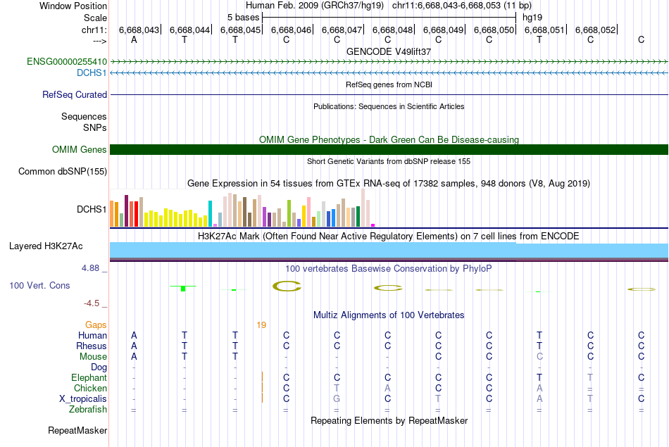Click the cyan bar in the GTEx chart
Image resolution: width=669 pixels, height=447 pixels.
click(x=210, y=213)
